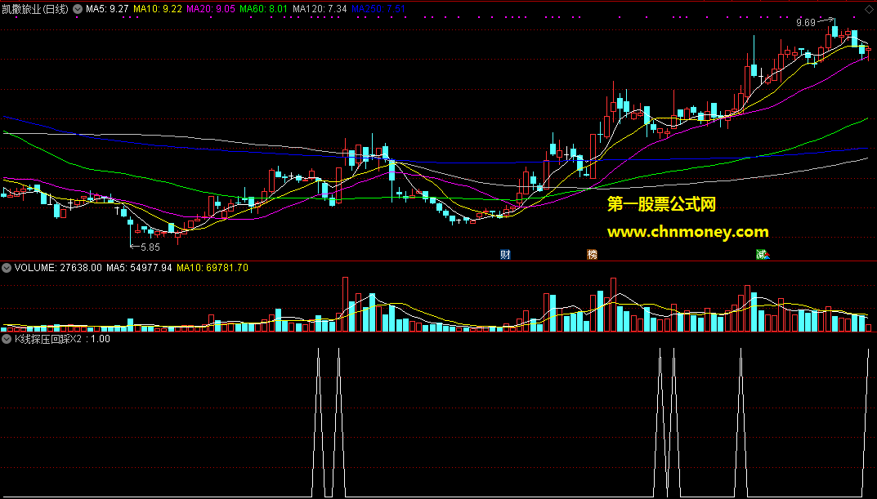Open the dropdown beside 凯撒旅业(日线) title
Image resolution: width=877 pixels, height=499 pixels.
pyautogui.click(x=78, y=9)
